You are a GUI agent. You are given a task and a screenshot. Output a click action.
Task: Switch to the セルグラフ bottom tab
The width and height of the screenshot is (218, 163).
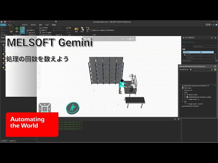(x=13, y=141)
